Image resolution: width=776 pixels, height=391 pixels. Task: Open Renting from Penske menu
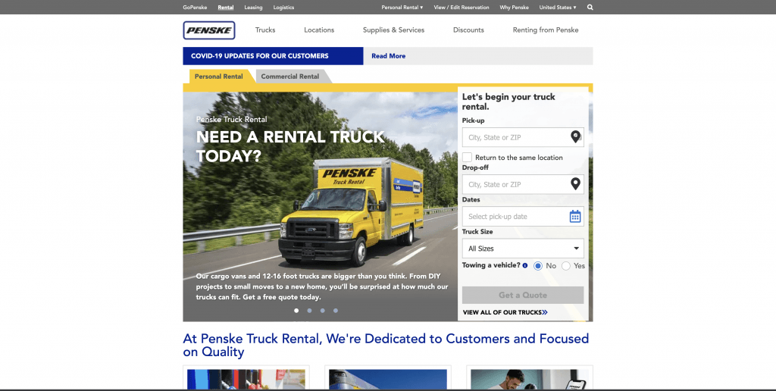[546, 30]
